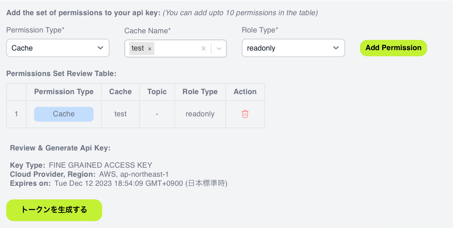Click the Action column header

tap(245, 92)
